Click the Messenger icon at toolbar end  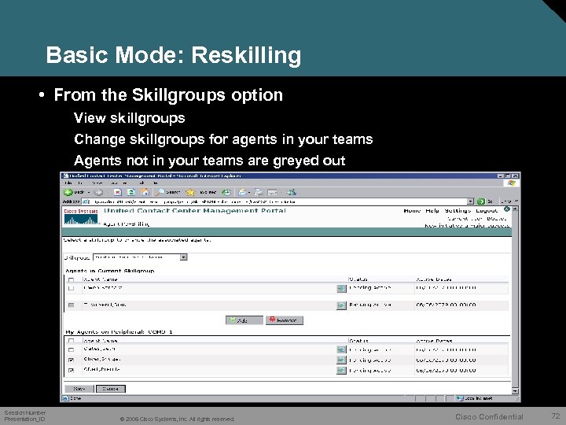pos(292,192)
